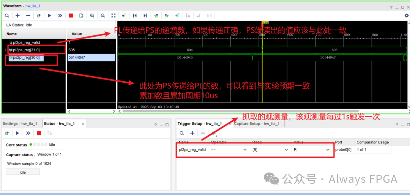Maximize the Waveform panel
410x195 pixels.
pyautogui.click(x=403, y=7)
